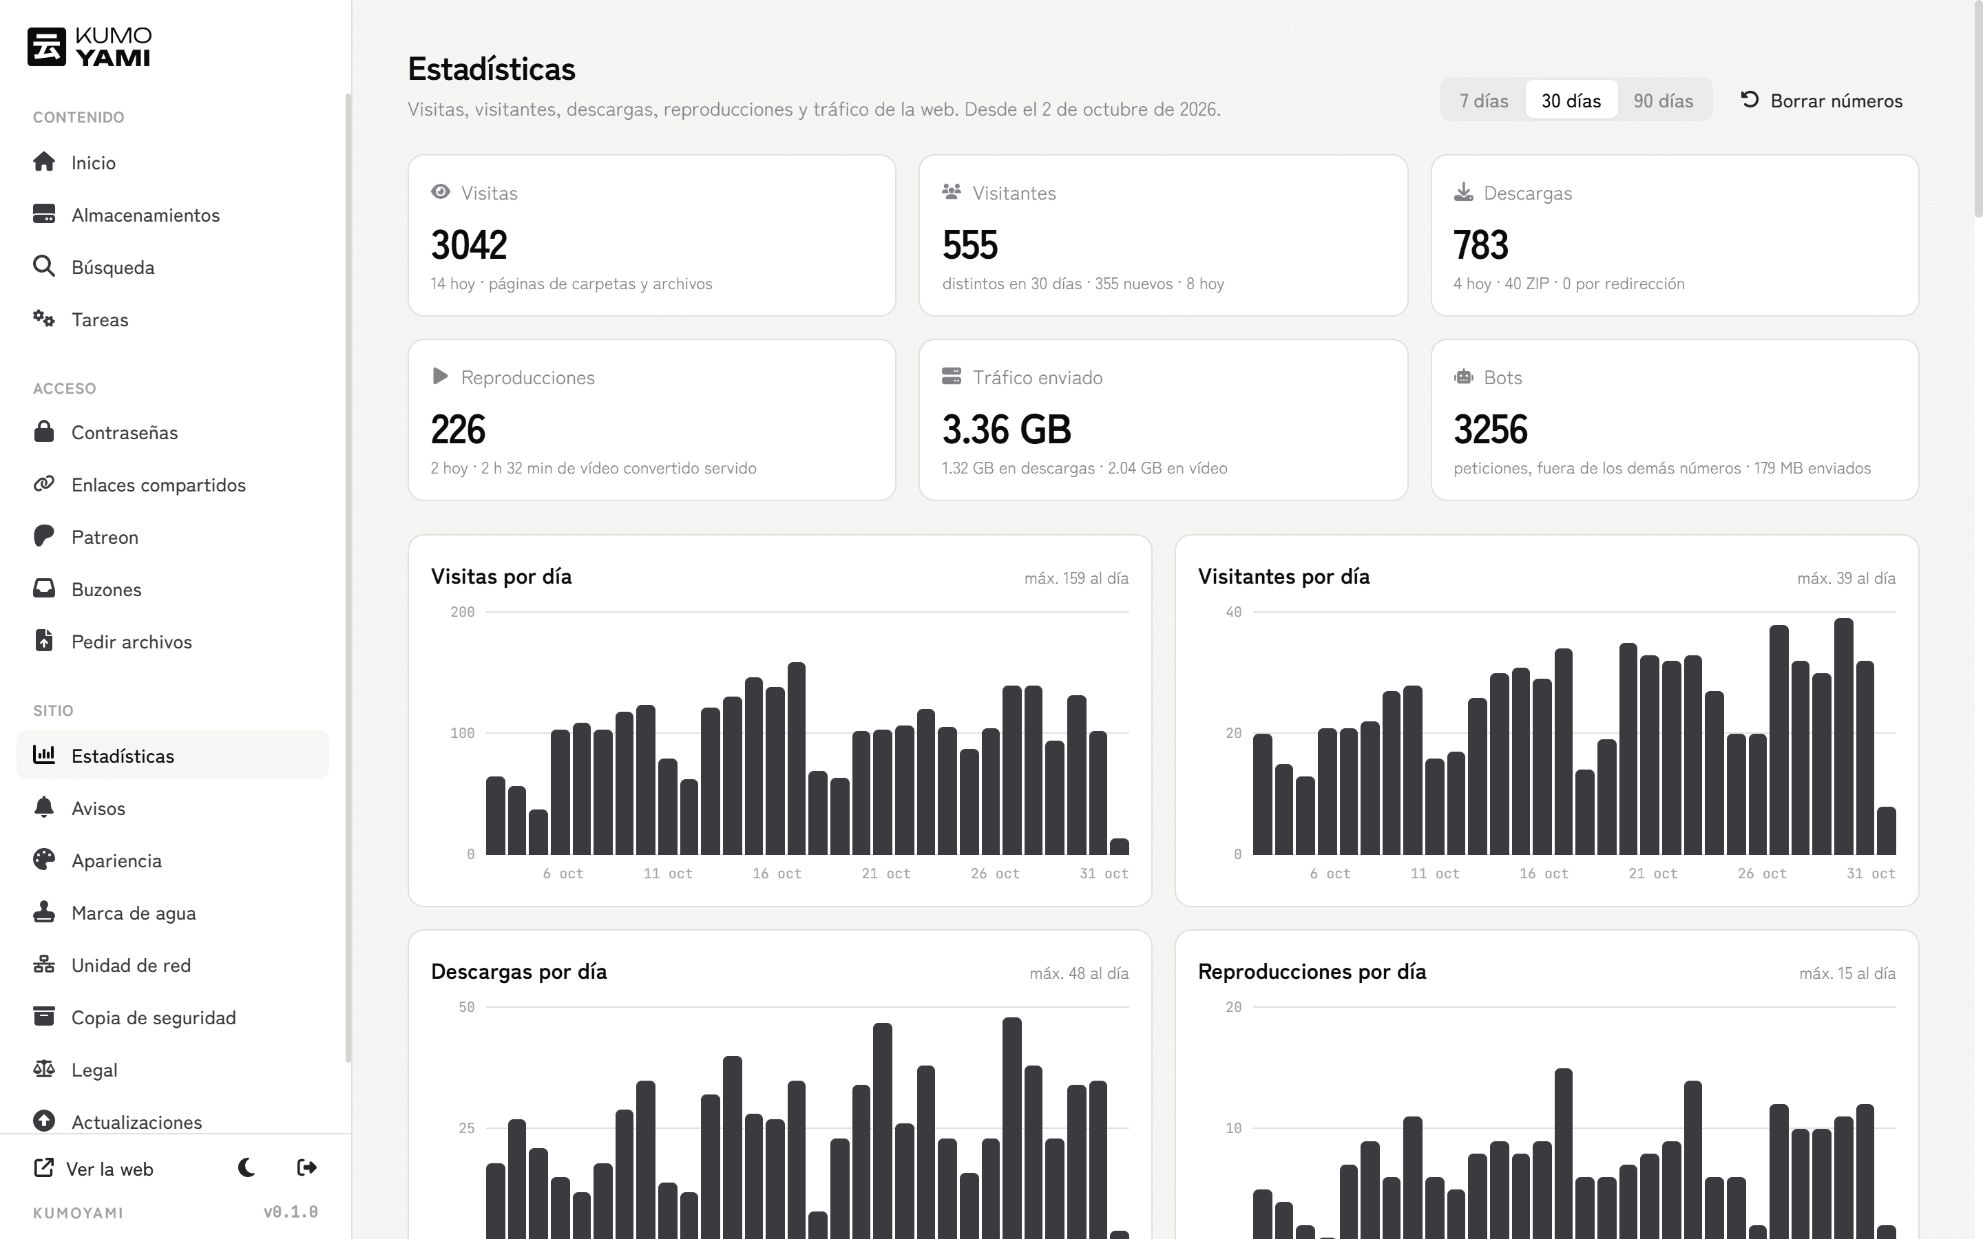Image resolution: width=1983 pixels, height=1239 pixels.
Task: Open the Enlaces compartidos link icon
Action: tap(44, 485)
